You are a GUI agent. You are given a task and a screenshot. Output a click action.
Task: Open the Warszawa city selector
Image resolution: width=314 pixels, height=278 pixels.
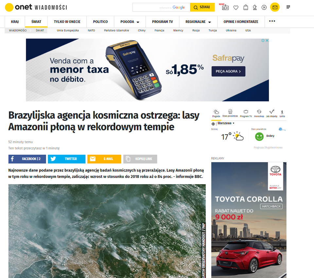tap(226, 123)
